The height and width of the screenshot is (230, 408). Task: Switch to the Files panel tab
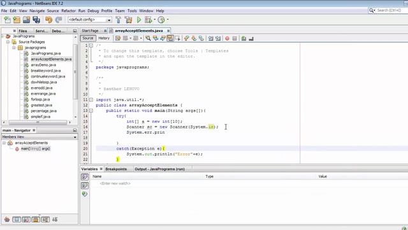click(x=23, y=31)
